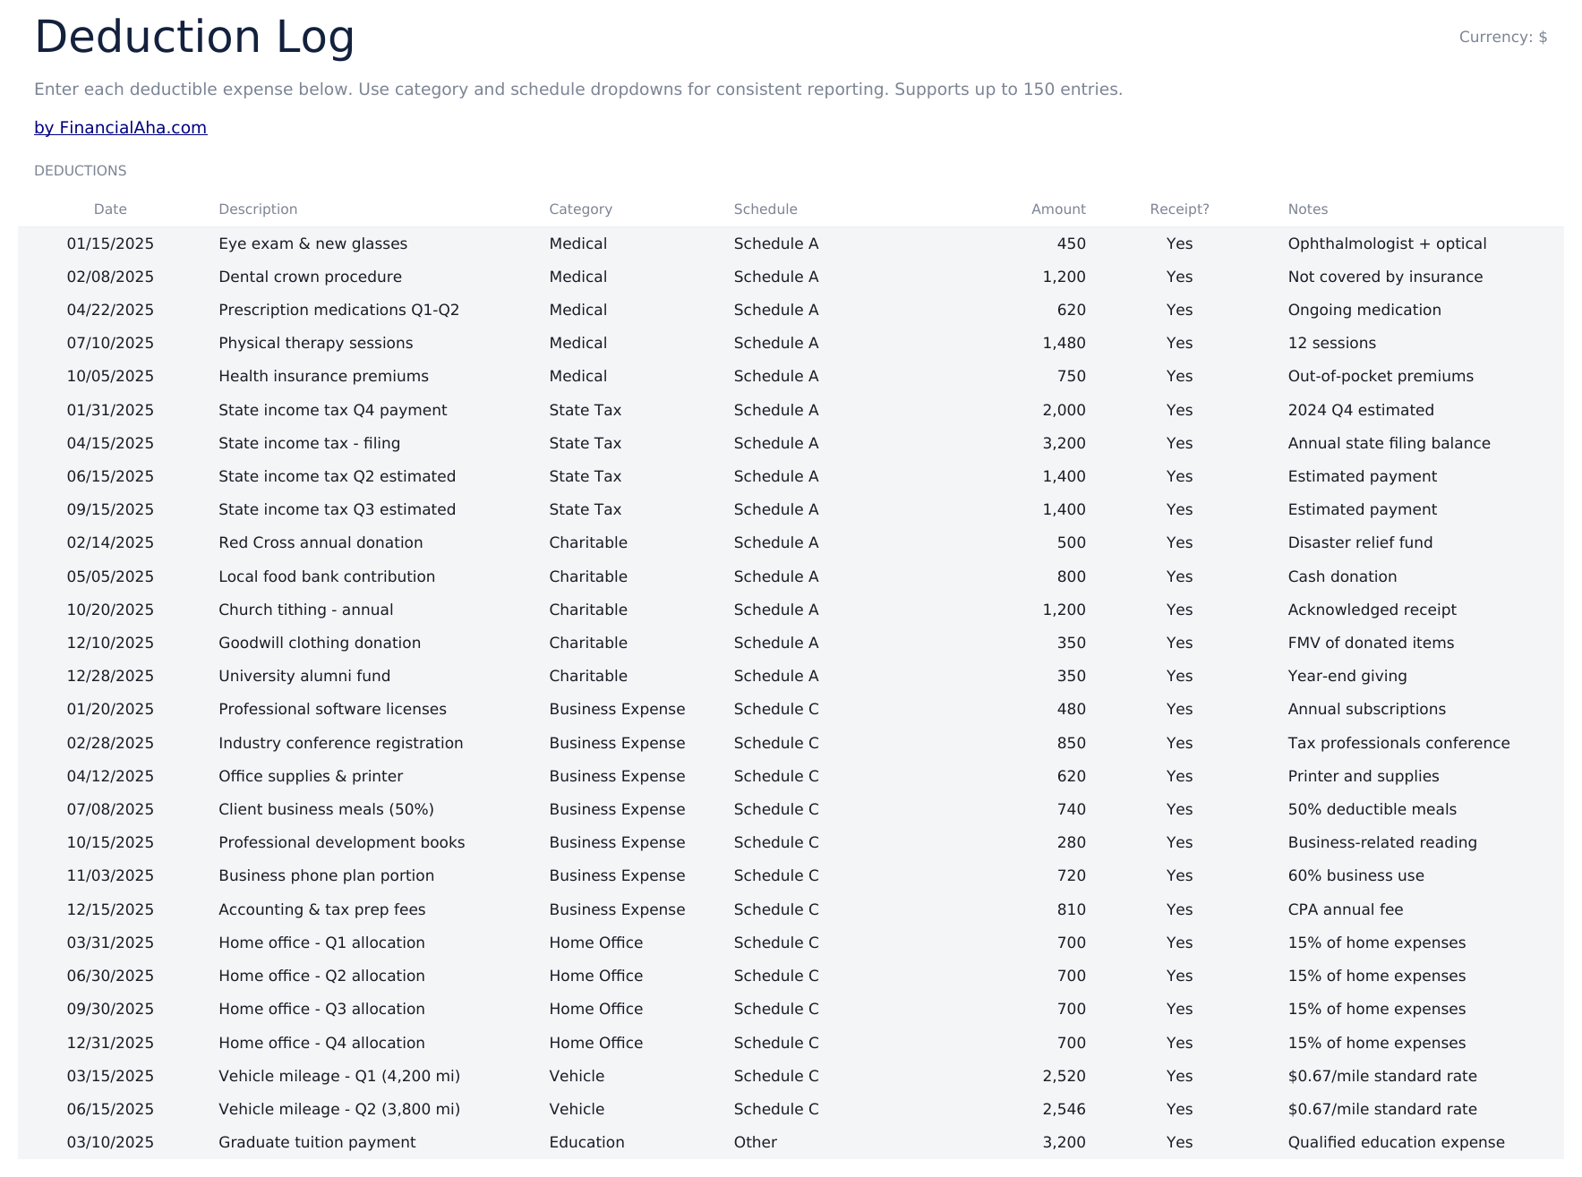
Task: Select the date 09/15/2025
Action: pyautogui.click(x=110, y=509)
